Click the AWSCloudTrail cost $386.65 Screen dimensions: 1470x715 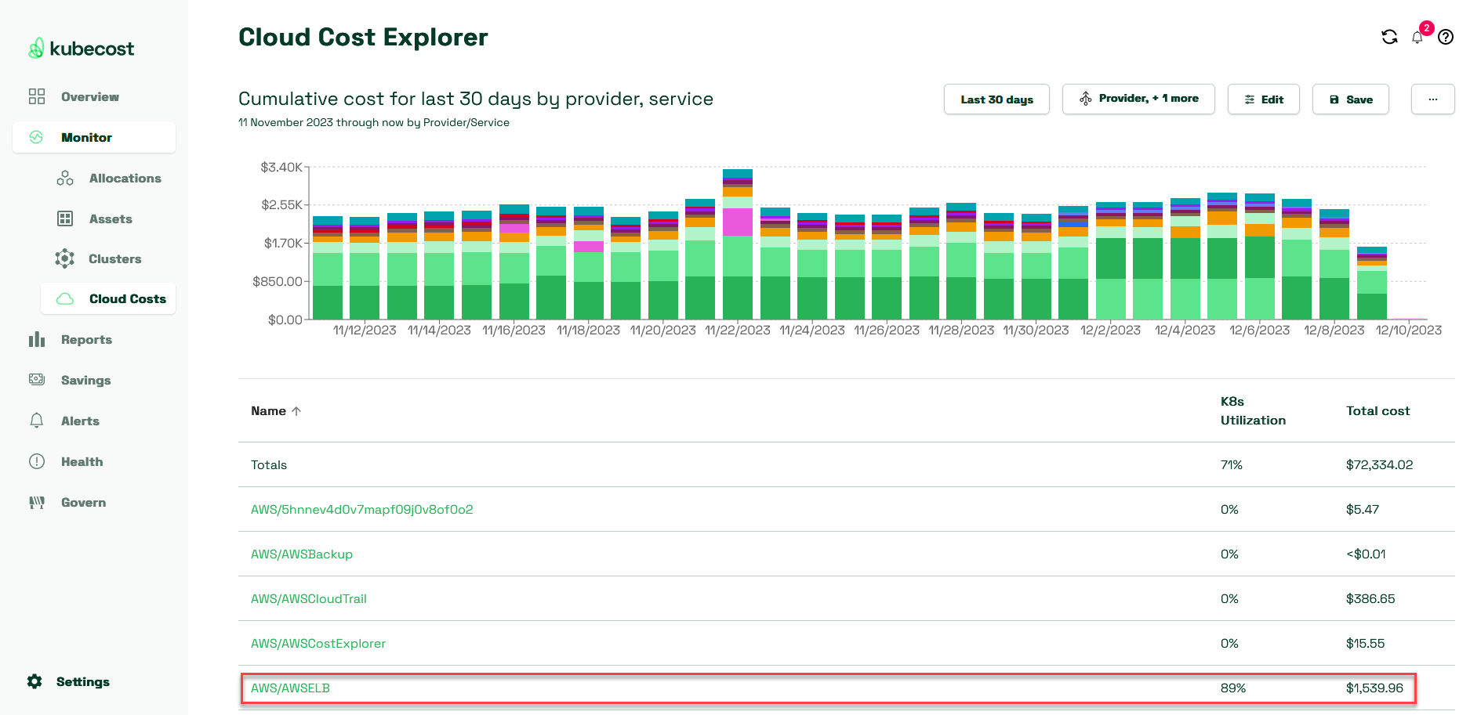(1370, 598)
